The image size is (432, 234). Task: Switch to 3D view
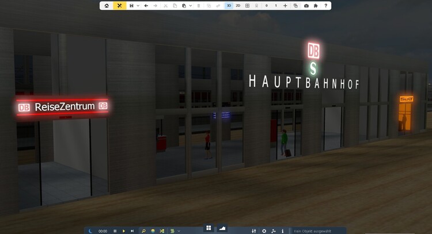click(229, 6)
